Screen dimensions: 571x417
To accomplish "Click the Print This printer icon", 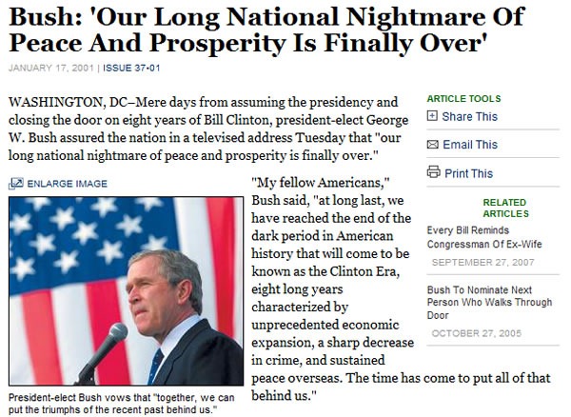I will click(433, 172).
